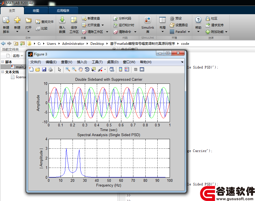Open the 打开变量 dropdown arrow
The height and width of the screenshot is (201, 255).
(x=103, y=25)
